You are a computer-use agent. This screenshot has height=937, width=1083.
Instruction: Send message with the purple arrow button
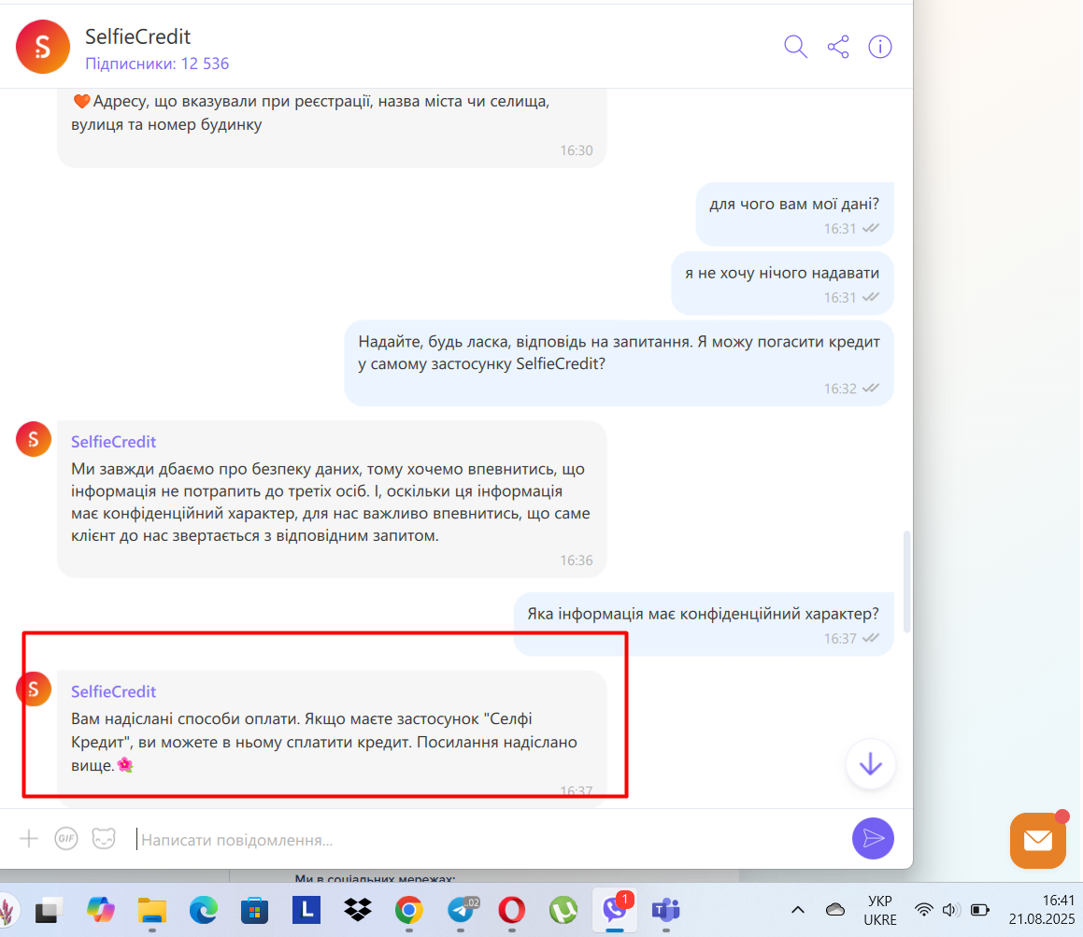(873, 838)
